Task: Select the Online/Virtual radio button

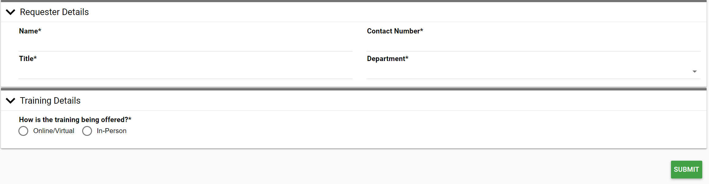Action: (23, 131)
